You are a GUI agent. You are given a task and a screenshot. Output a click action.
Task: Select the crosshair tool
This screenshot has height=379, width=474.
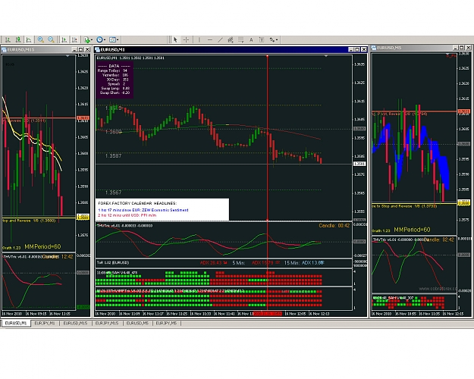186,39
